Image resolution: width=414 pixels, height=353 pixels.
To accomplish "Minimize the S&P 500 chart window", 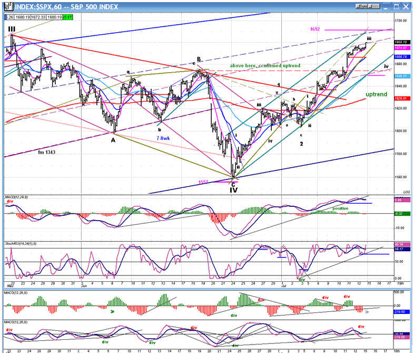I will pyautogui.click(x=386, y=7).
